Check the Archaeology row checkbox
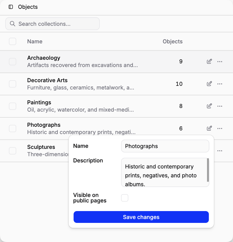 12,62
